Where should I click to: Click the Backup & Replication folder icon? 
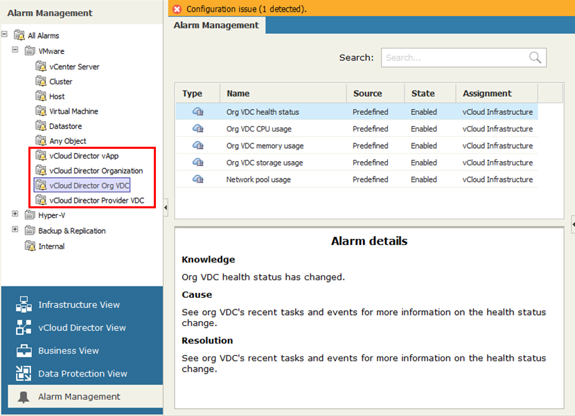tap(30, 230)
